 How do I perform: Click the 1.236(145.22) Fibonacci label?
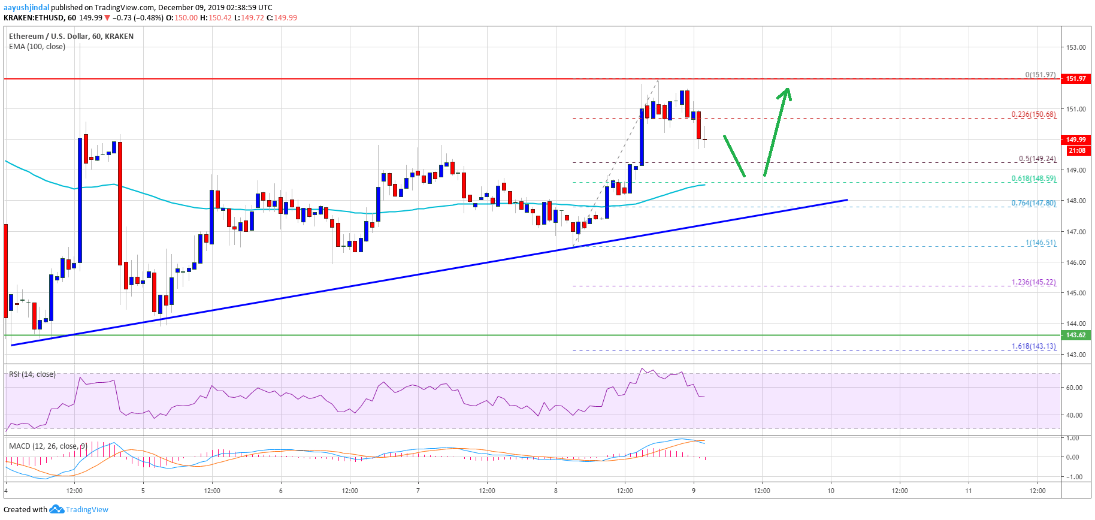tap(1034, 282)
